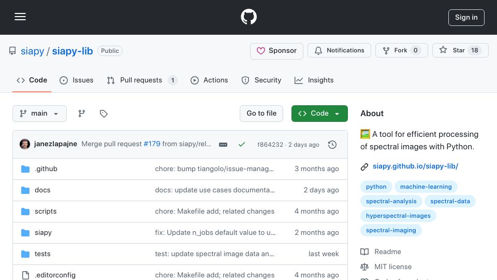This screenshot has height=280, width=497.
Task: Open the scripts folder
Action: 46,212
